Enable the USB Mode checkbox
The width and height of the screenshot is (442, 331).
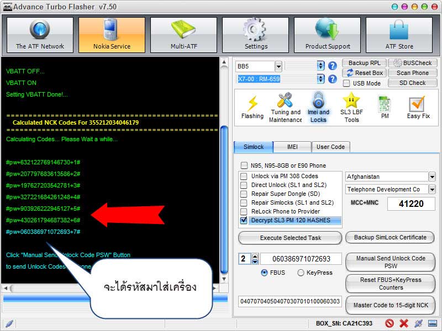pos(346,83)
